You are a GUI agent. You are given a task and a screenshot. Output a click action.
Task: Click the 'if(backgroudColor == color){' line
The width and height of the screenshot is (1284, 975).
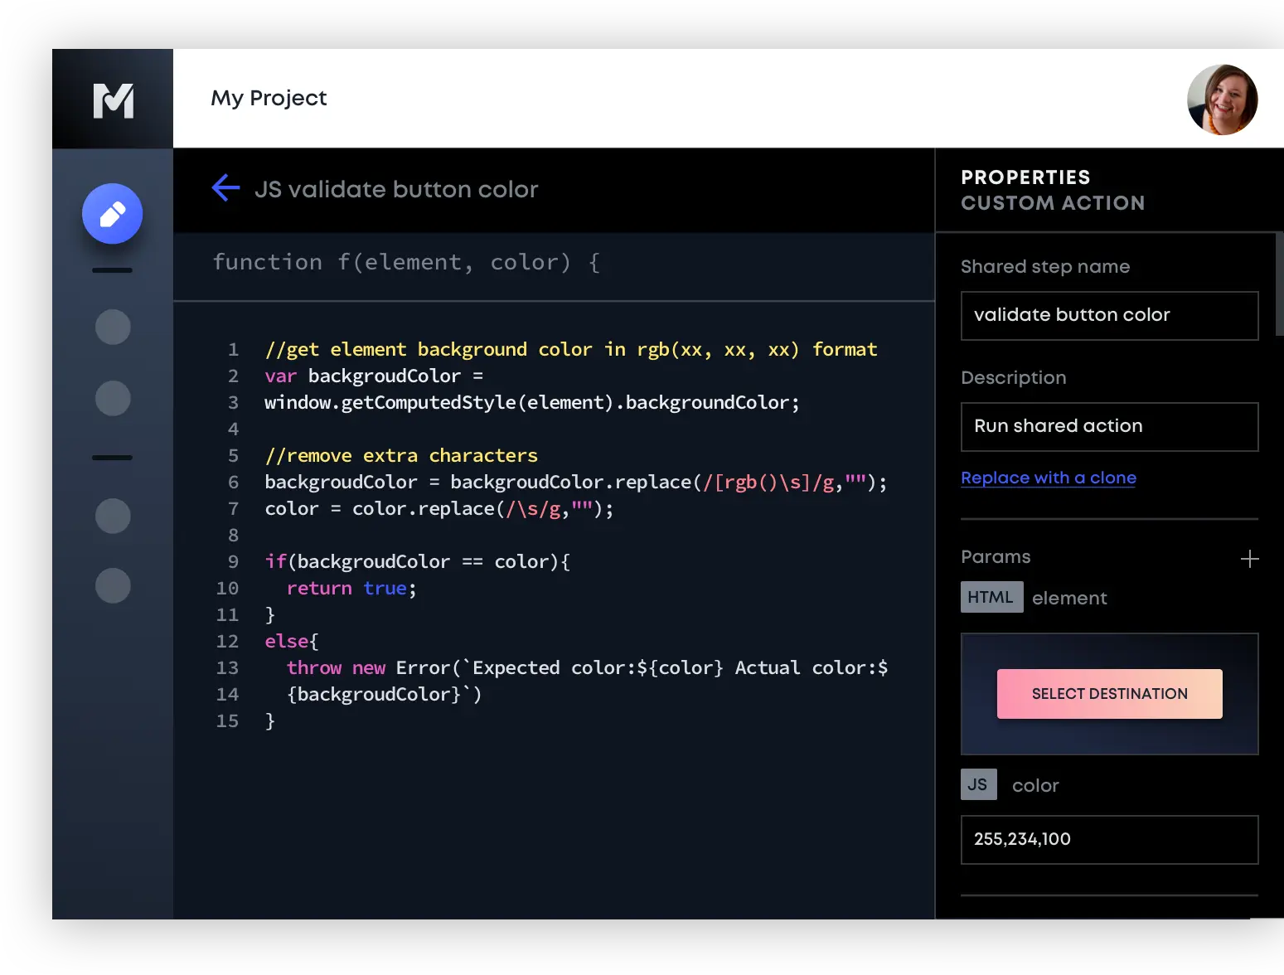418,561
